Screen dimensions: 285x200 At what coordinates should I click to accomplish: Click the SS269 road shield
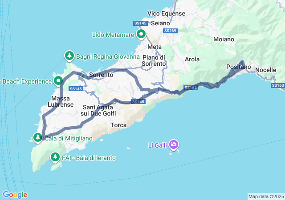pos(170,31)
